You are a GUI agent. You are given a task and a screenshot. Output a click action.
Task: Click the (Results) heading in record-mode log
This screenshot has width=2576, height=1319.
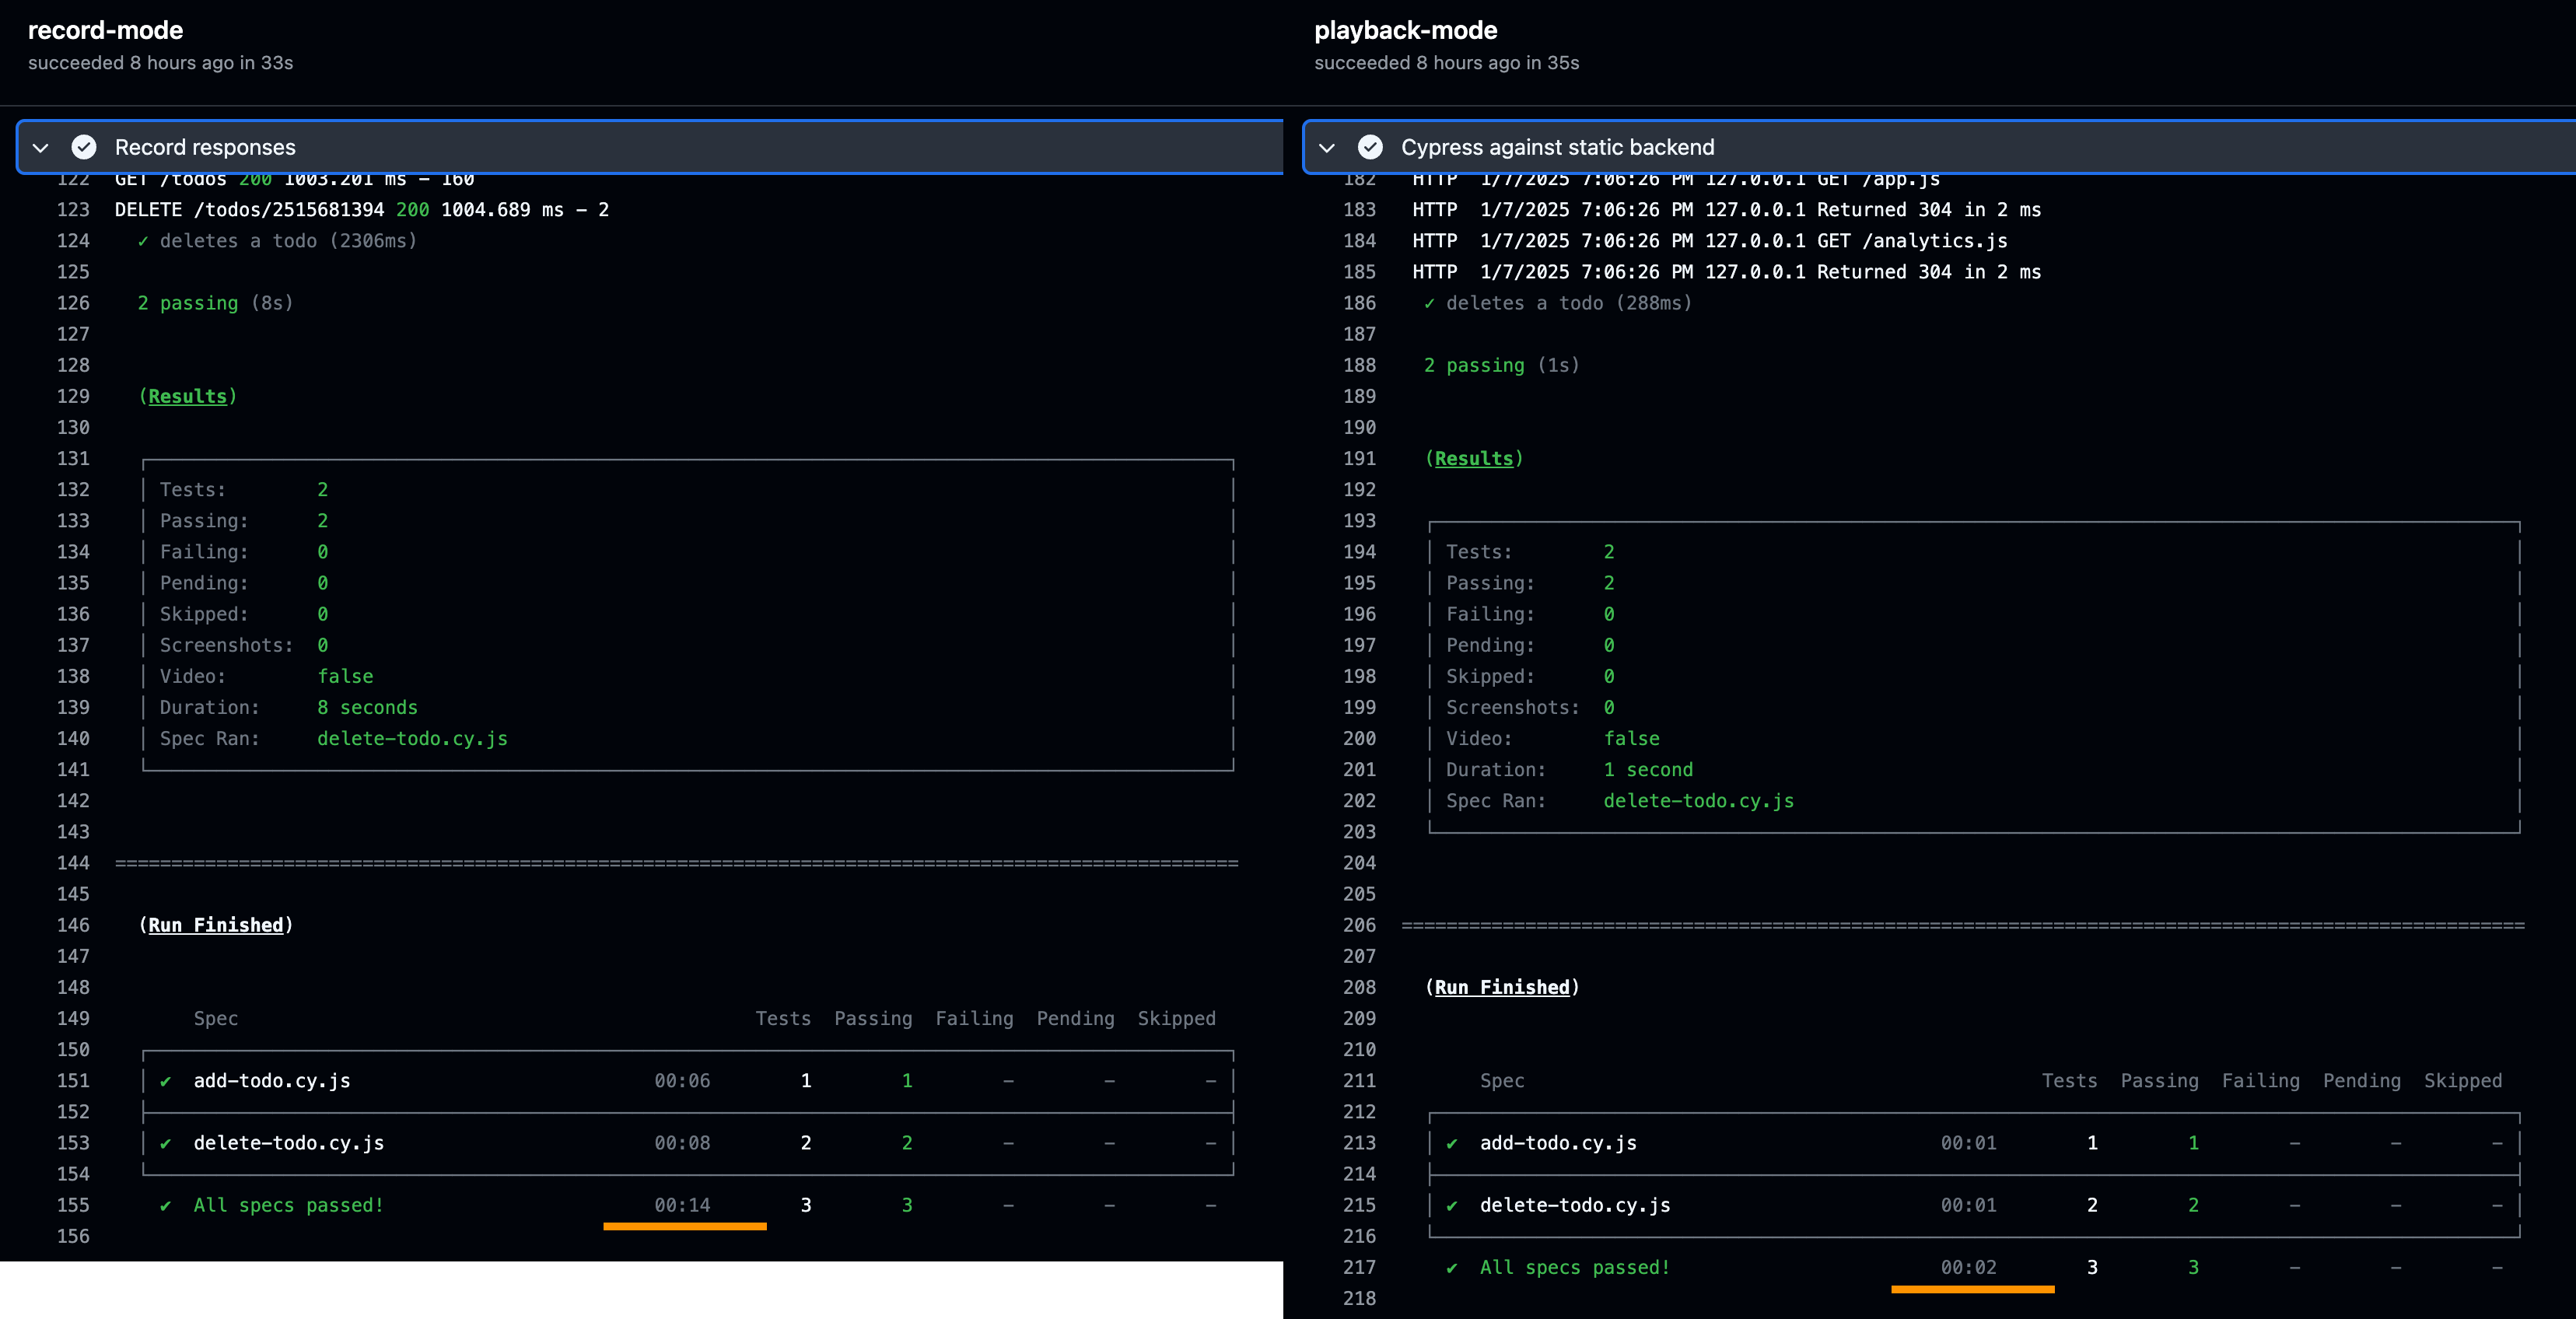click(188, 396)
